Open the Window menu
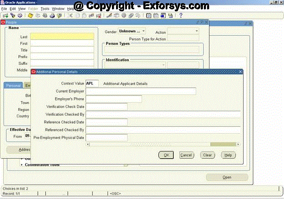The width and height of the screenshot is (284, 199). pos(58,9)
